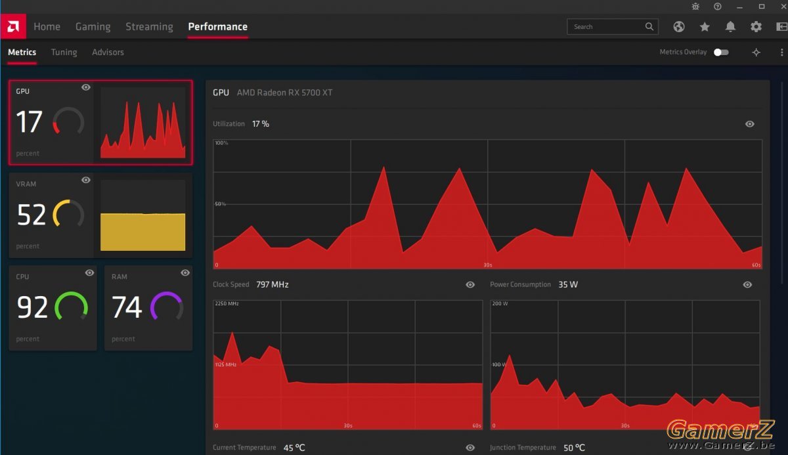Click the 'Junction Temperature' label

(523, 447)
